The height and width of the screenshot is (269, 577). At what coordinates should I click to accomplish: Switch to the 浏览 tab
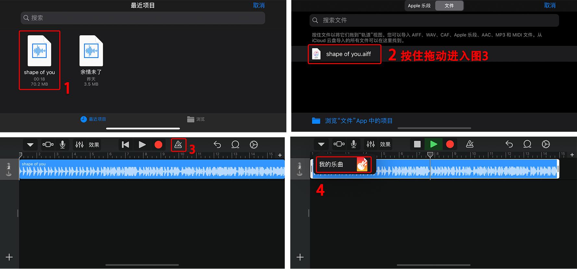(x=196, y=119)
